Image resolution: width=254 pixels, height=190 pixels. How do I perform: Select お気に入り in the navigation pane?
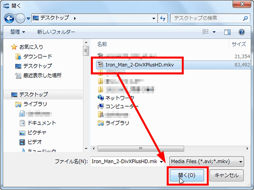point(31,47)
